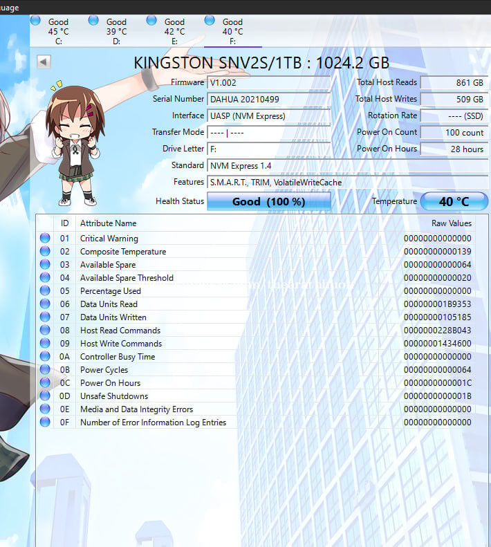Click the Serial Number text field
The height and width of the screenshot is (547, 491).
pyautogui.click(x=268, y=99)
